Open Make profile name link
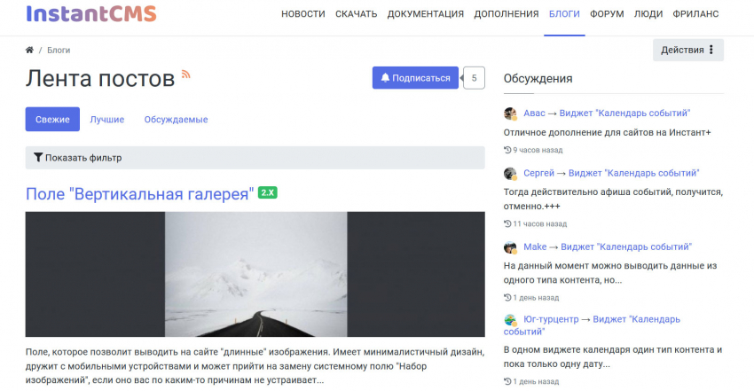 pyautogui.click(x=535, y=246)
